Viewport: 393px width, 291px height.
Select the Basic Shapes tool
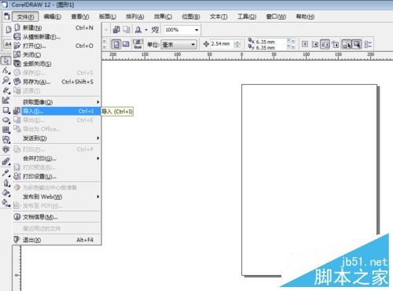point(6,140)
